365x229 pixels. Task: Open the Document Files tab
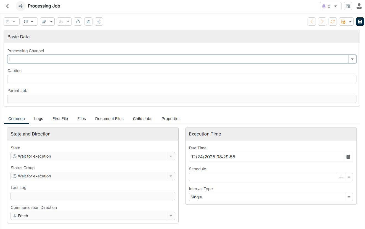[109, 119]
